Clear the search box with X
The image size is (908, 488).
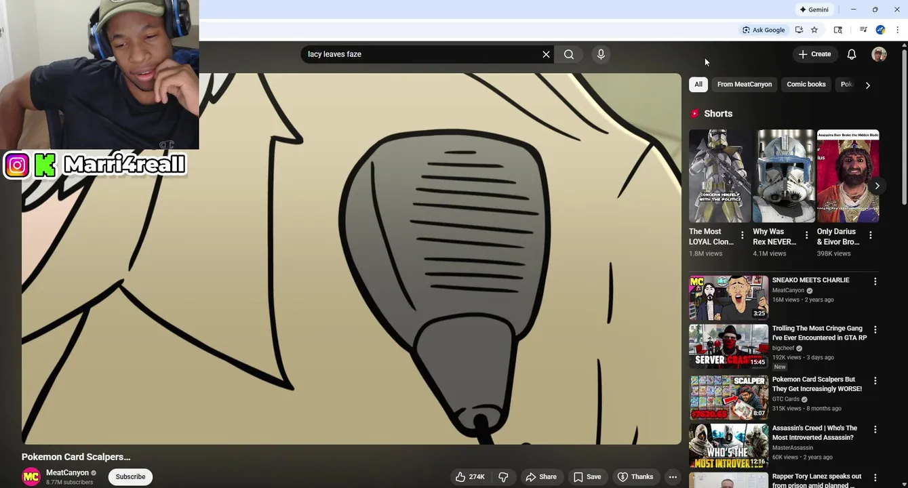(546, 54)
